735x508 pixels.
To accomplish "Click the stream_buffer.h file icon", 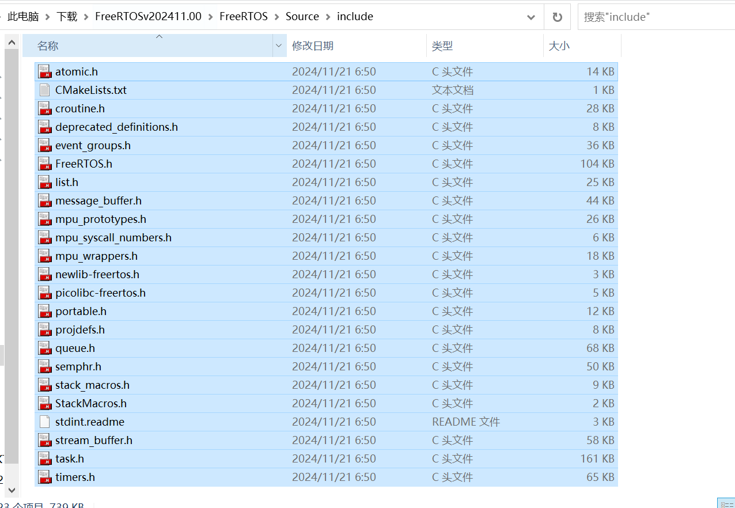I will pos(45,440).
